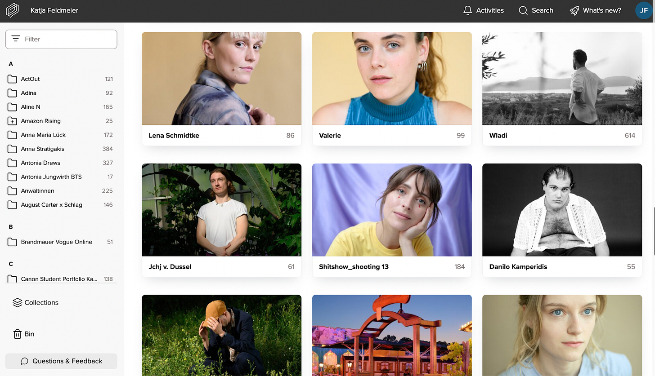Select Brandmauer Vogue Online folder name
Image resolution: width=655 pixels, height=376 pixels.
pyautogui.click(x=56, y=242)
